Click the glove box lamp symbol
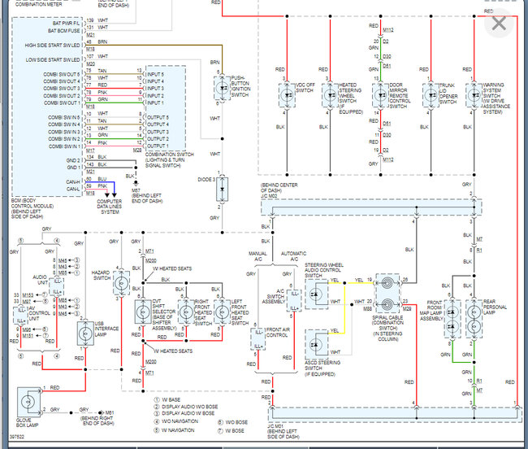This screenshot has height=449, width=528. pyautogui.click(x=28, y=402)
